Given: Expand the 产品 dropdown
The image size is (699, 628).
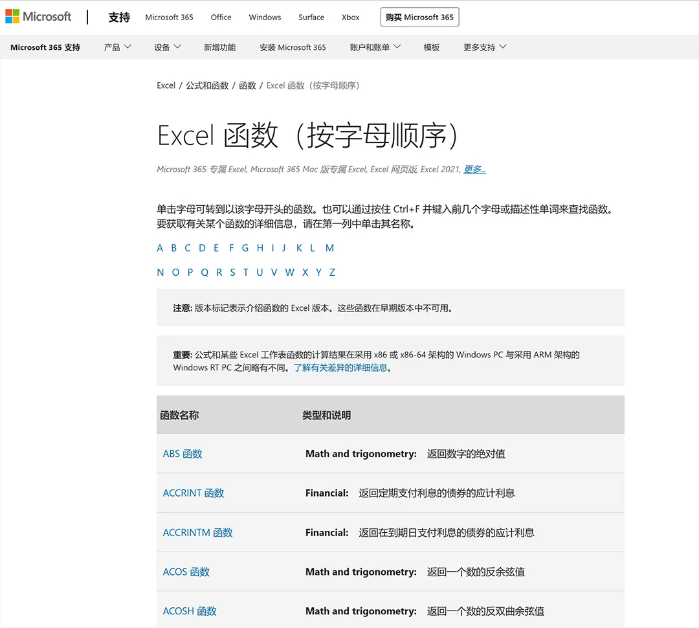Looking at the screenshot, I should (x=117, y=47).
